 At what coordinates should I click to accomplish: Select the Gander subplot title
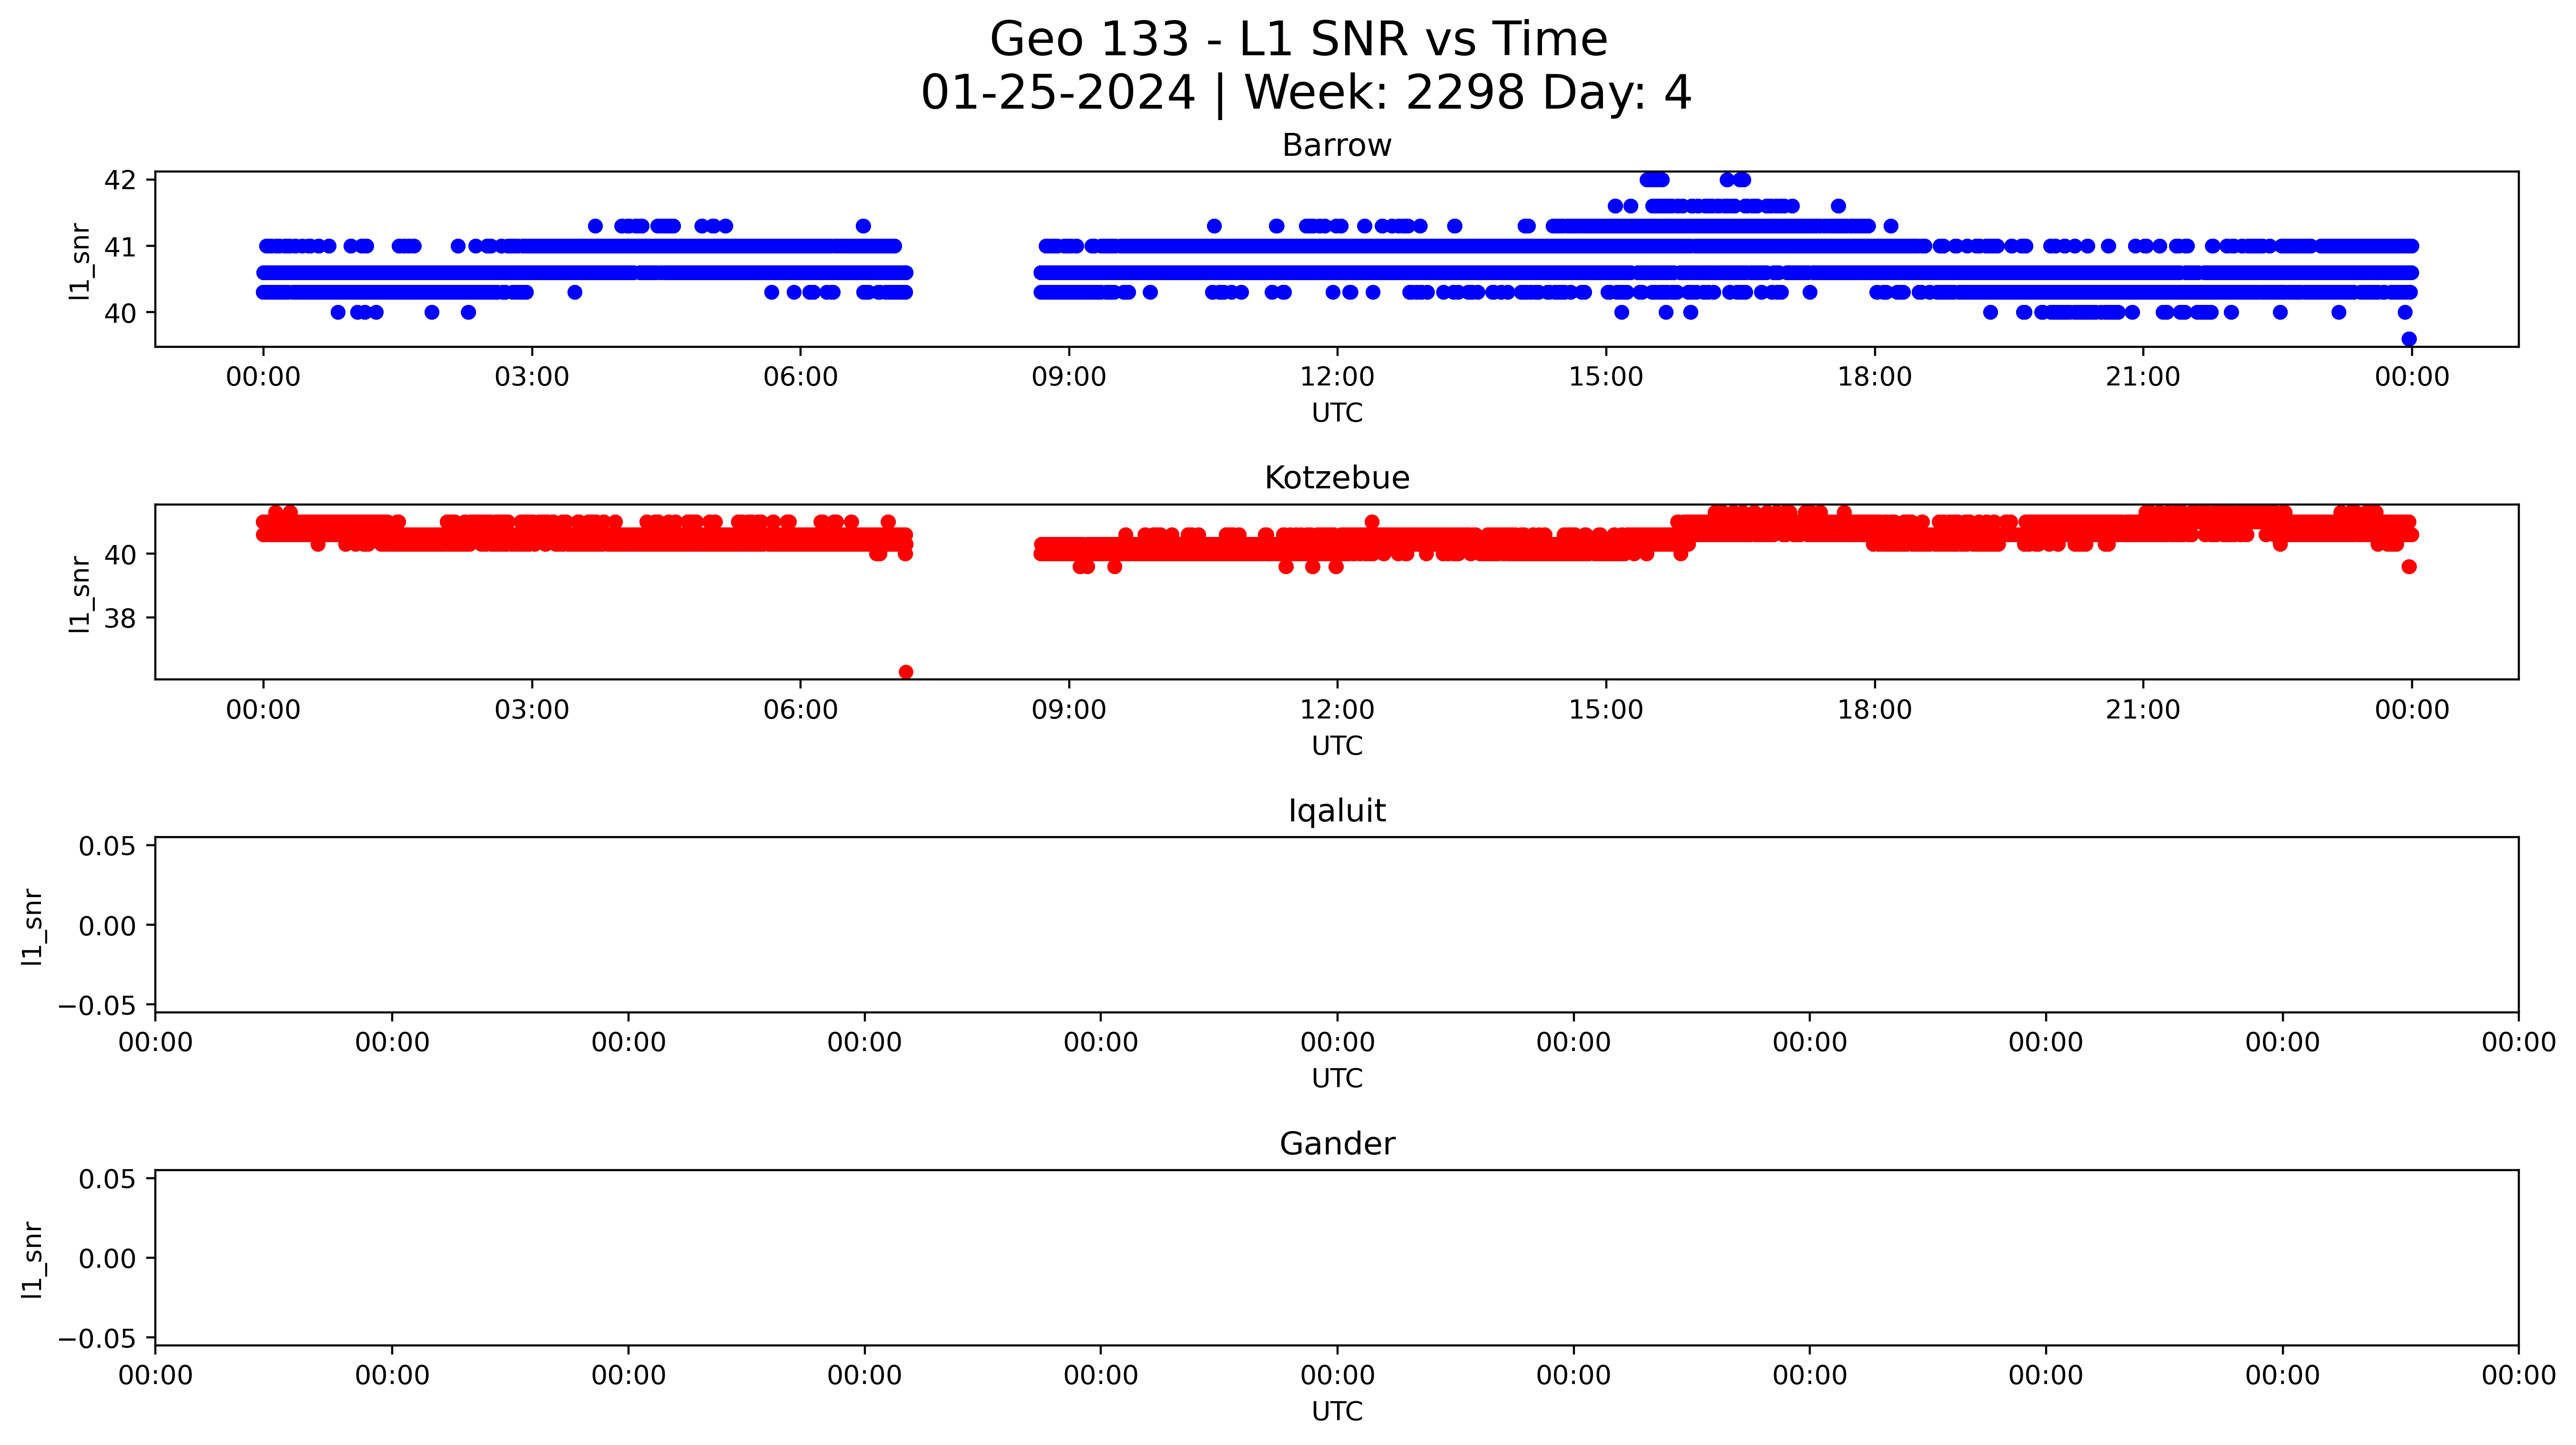pyautogui.click(x=1337, y=1144)
